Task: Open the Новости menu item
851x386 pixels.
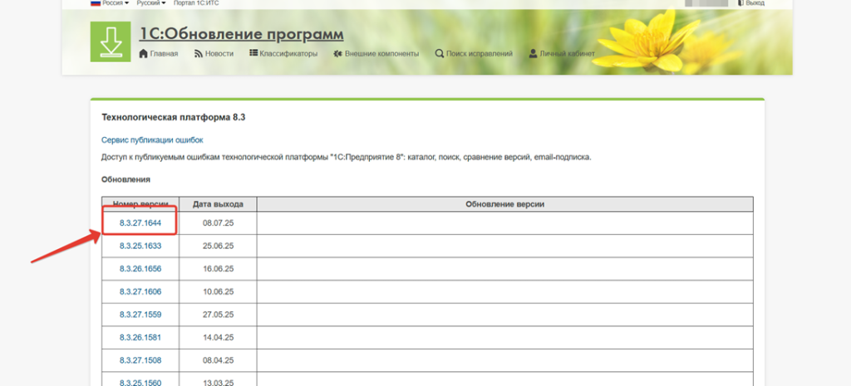Action: [x=214, y=54]
